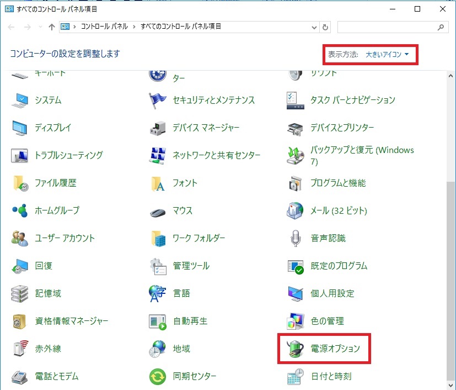
Task: Open the 大きいアイコン view dropdown
Action: coord(387,54)
